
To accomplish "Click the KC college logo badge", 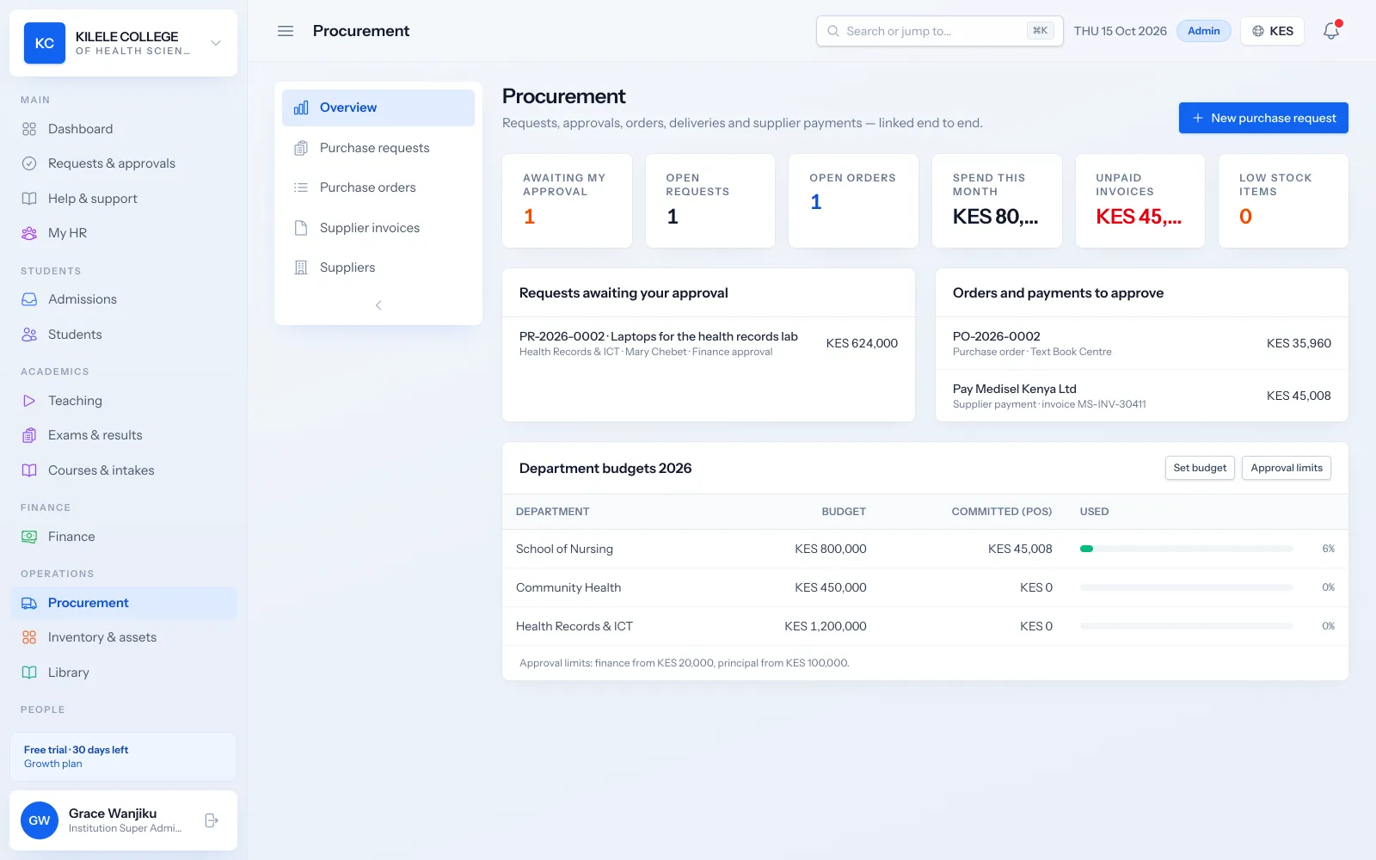I will [45, 43].
